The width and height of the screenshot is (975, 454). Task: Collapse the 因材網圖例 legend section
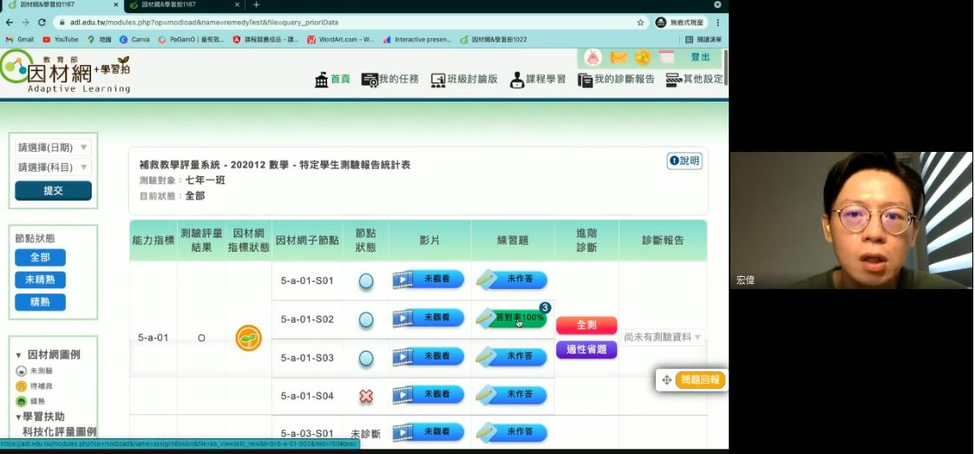click(x=19, y=355)
